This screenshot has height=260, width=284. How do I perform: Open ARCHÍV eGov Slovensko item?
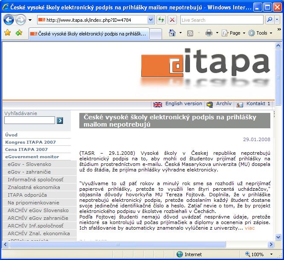40,210
